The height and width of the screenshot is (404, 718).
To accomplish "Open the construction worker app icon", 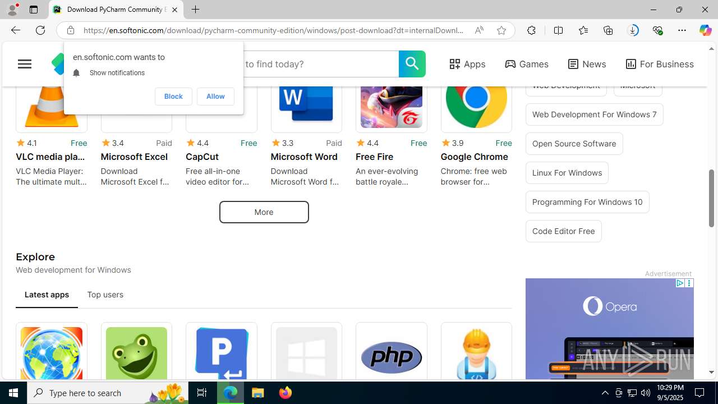I will [x=476, y=352].
